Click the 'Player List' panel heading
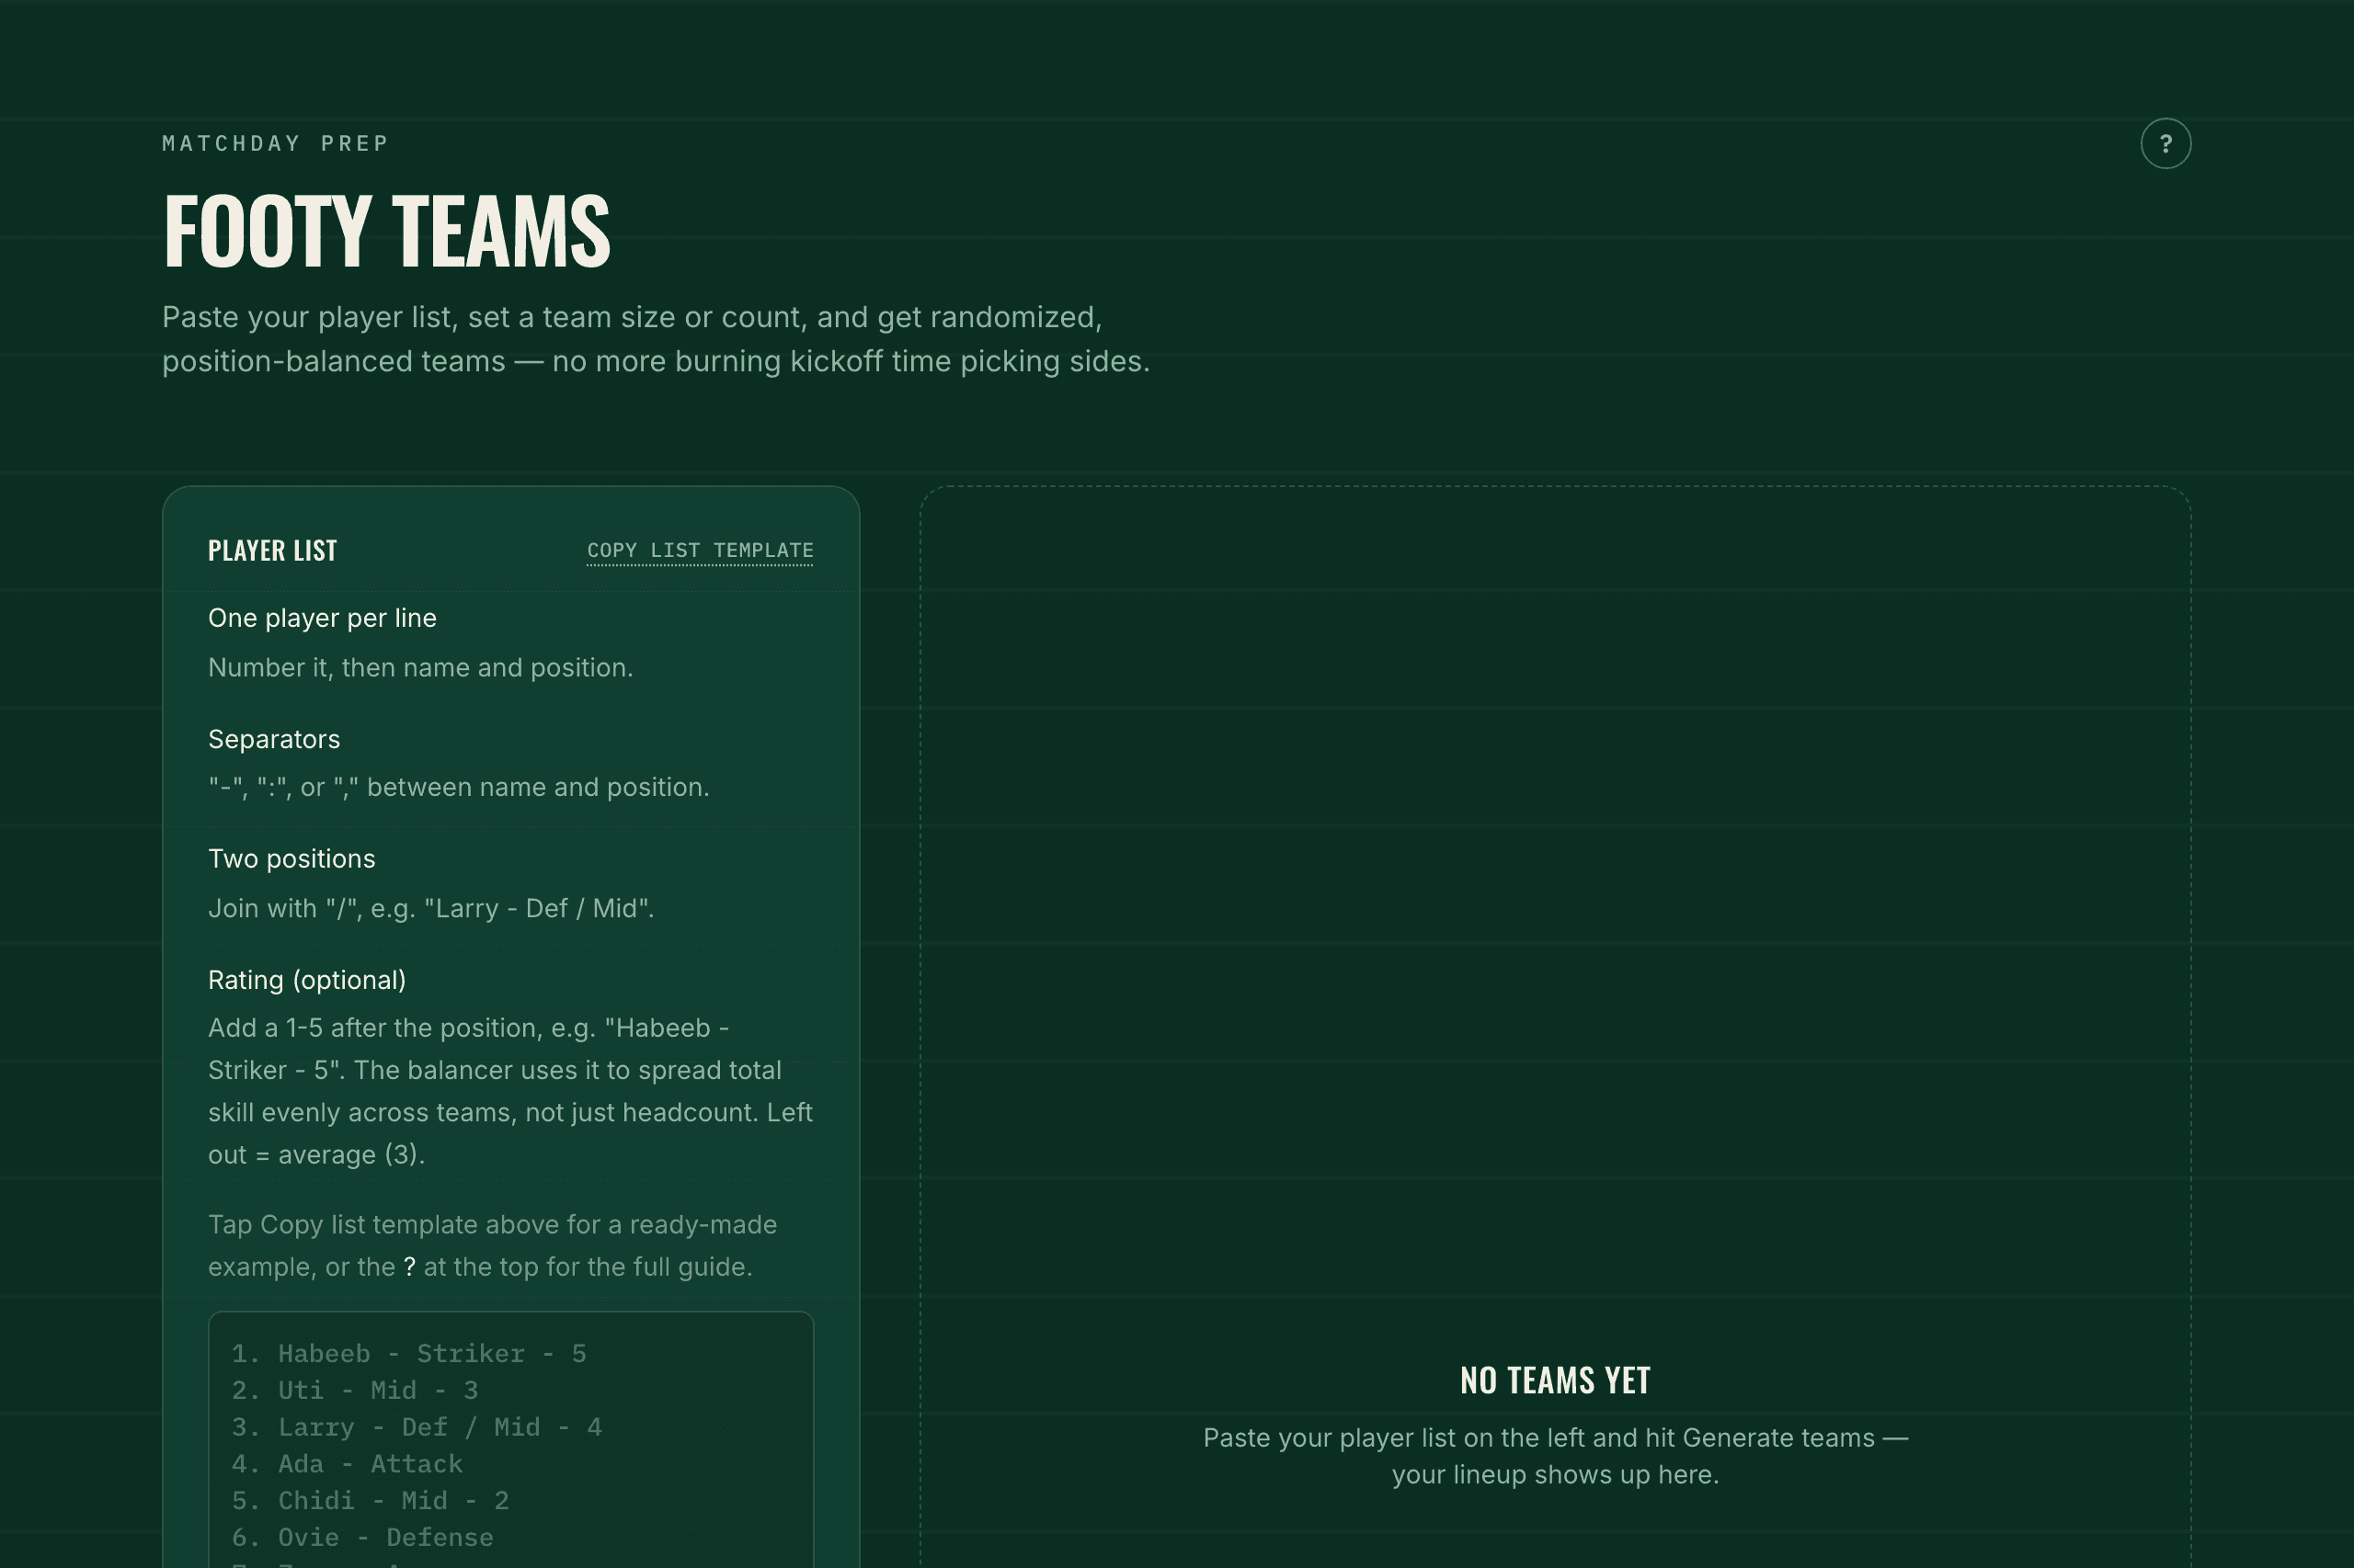This screenshot has width=2354, height=1568. [272, 551]
